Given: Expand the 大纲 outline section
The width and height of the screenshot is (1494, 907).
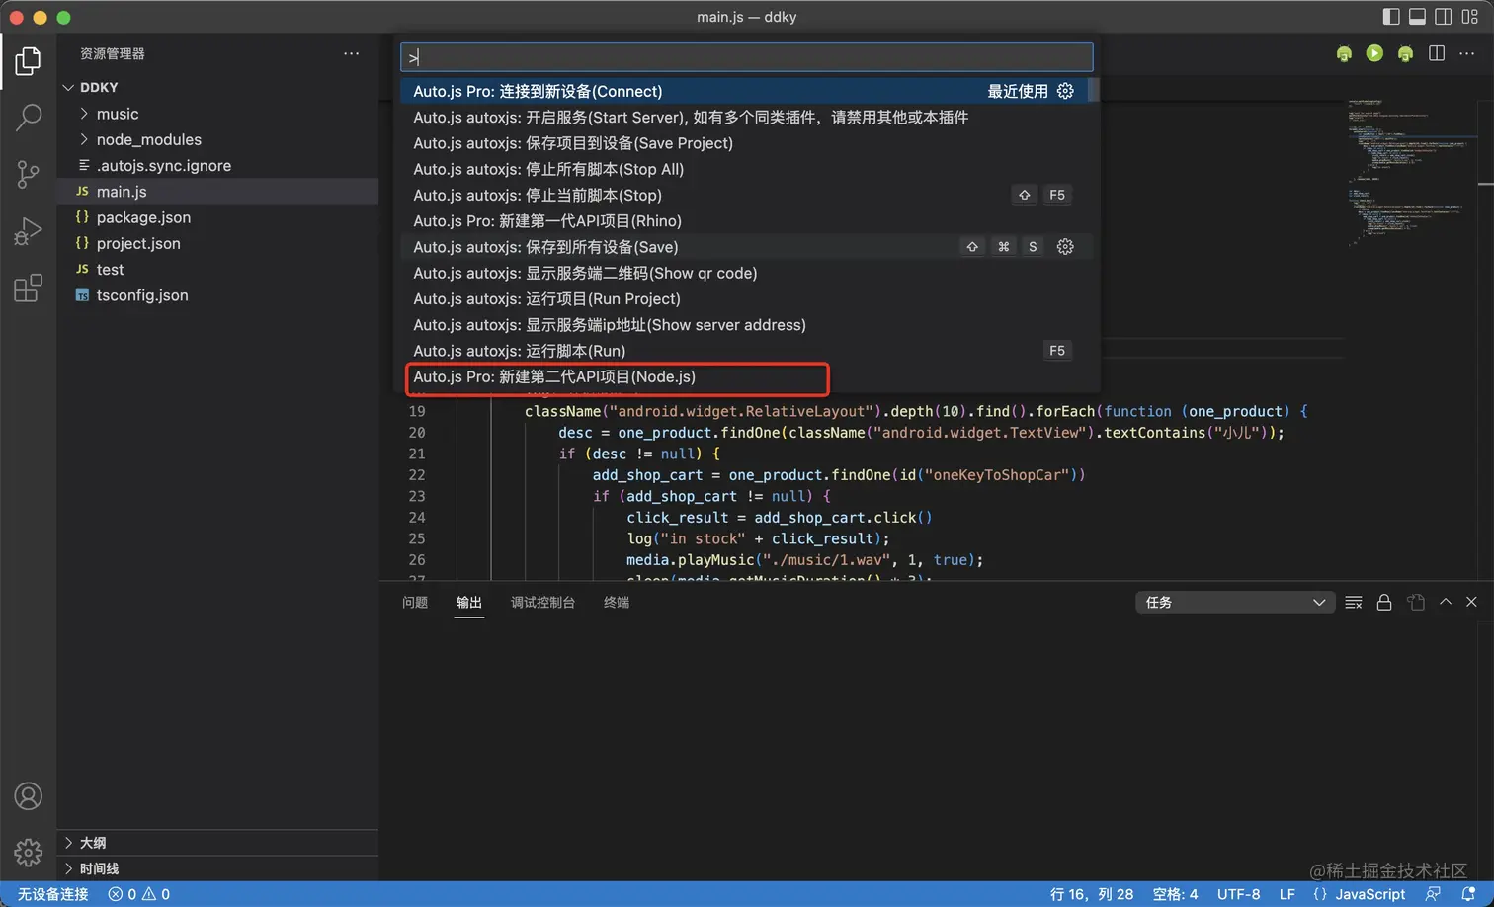Looking at the screenshot, I should pyautogui.click(x=217, y=843).
